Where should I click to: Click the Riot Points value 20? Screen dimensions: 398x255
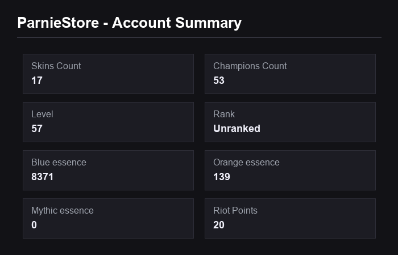pyautogui.click(x=219, y=225)
